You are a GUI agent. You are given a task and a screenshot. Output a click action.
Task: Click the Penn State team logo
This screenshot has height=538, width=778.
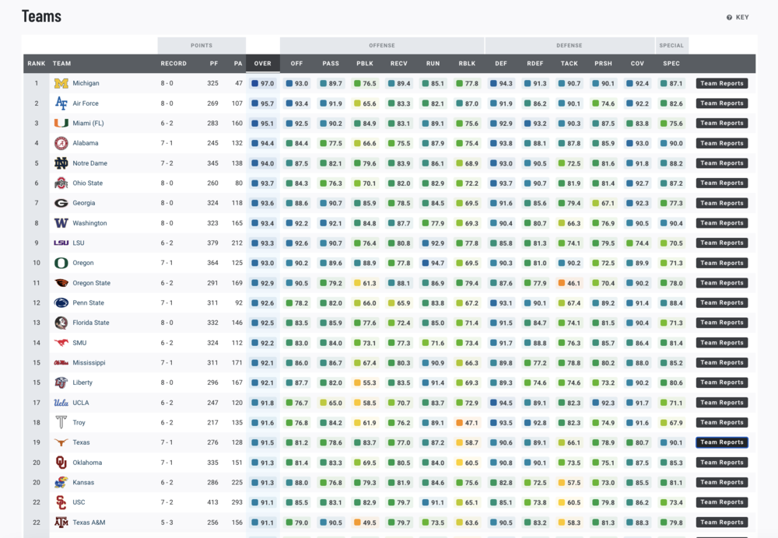(x=61, y=303)
